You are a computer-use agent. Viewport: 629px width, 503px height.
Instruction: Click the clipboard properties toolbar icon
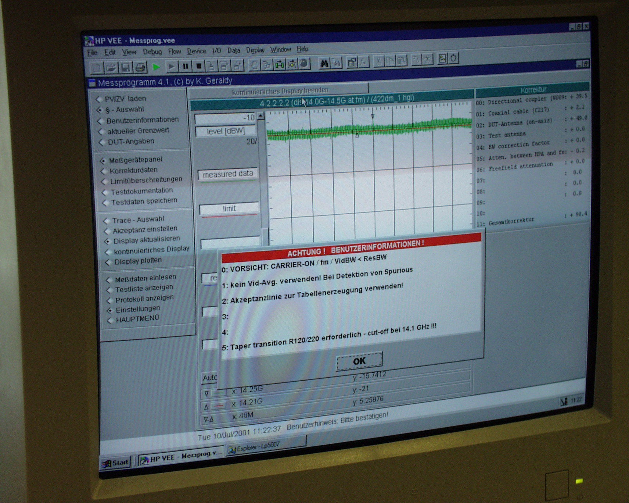pyautogui.click(x=352, y=62)
